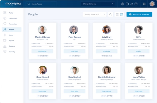Open the user profile avatar
The width and height of the screenshot is (157, 103).
(152, 4)
